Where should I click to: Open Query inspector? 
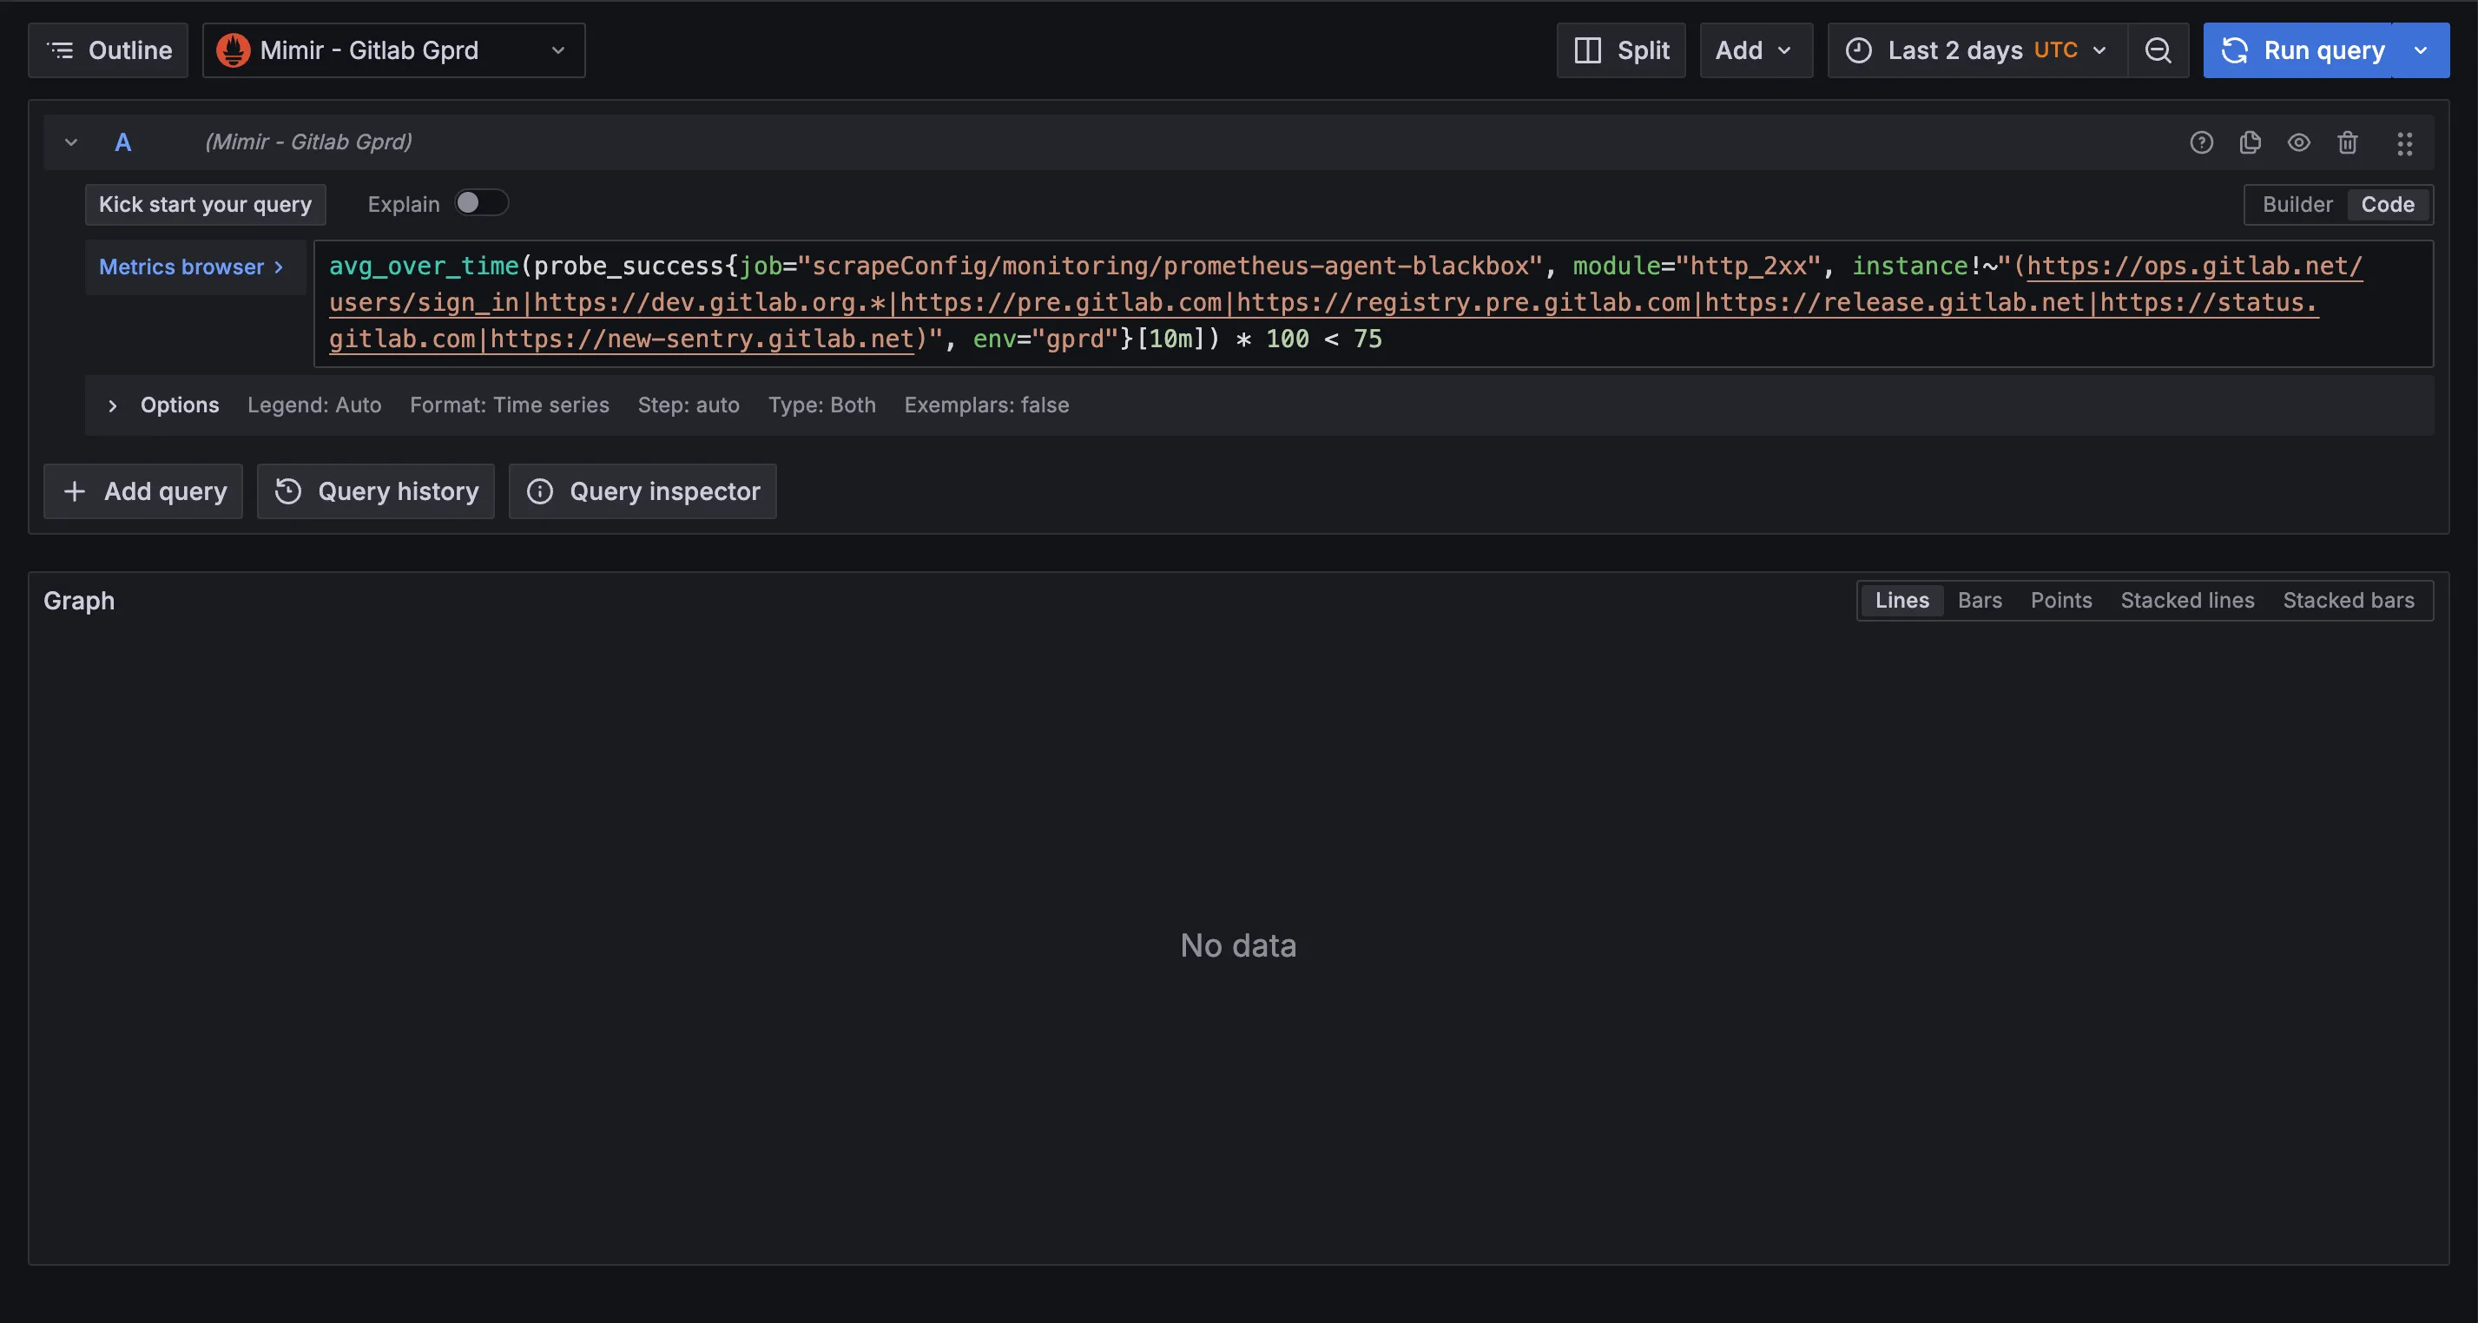[643, 491]
